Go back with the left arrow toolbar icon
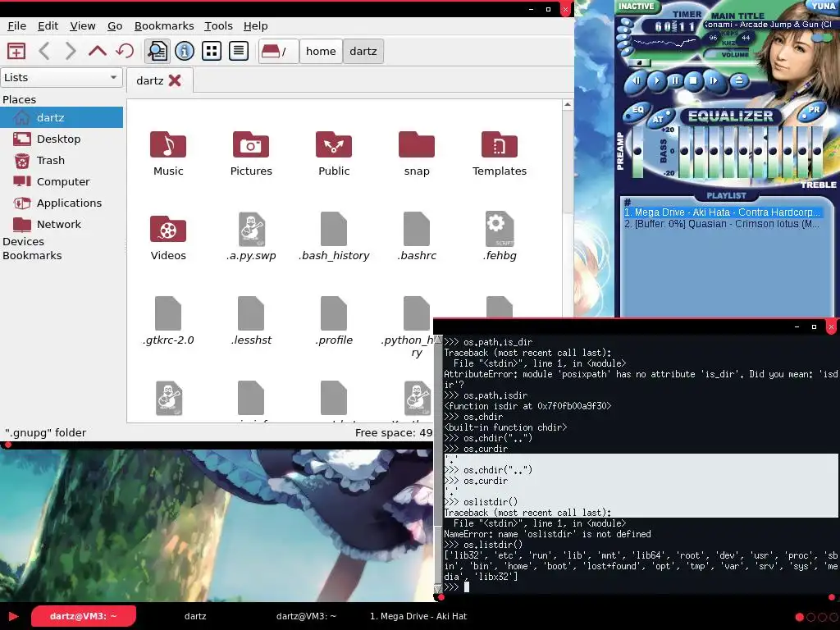This screenshot has width=840, height=630. coord(44,51)
